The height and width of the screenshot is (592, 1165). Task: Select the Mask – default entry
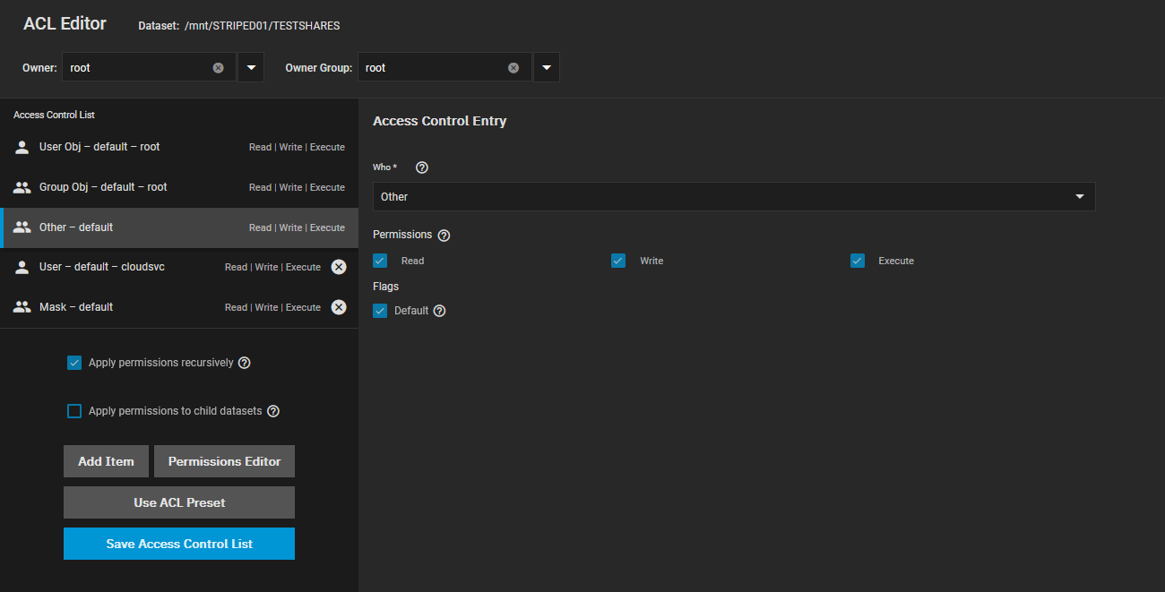click(179, 307)
